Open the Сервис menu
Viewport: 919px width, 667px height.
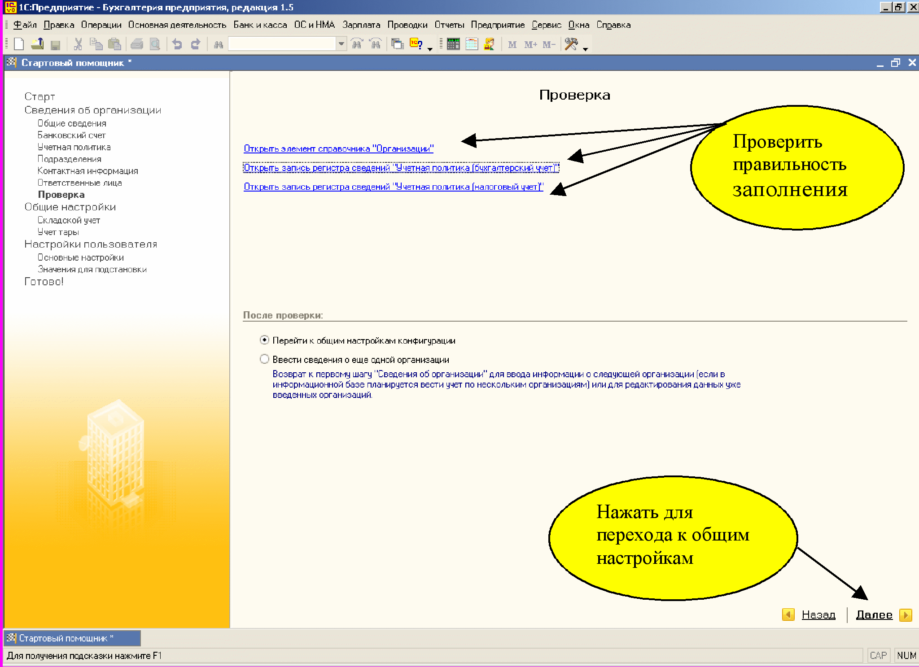click(x=547, y=25)
